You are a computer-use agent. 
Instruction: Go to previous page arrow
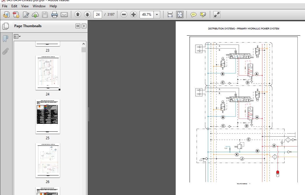tap(78, 14)
